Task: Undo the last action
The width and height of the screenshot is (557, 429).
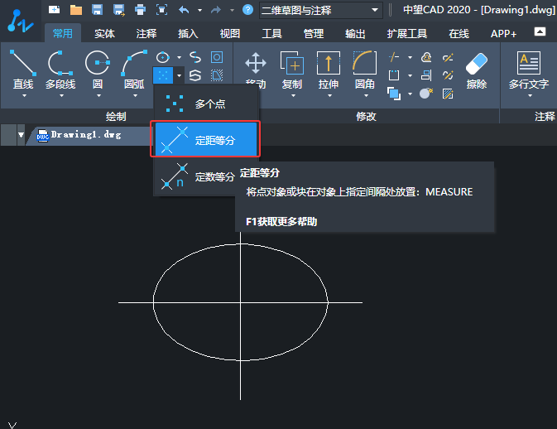Action: pyautogui.click(x=184, y=10)
